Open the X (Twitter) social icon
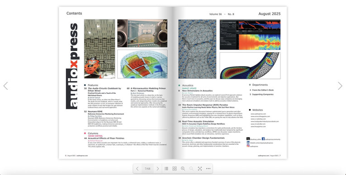This screenshot has width=346, height=175. pos(248,139)
